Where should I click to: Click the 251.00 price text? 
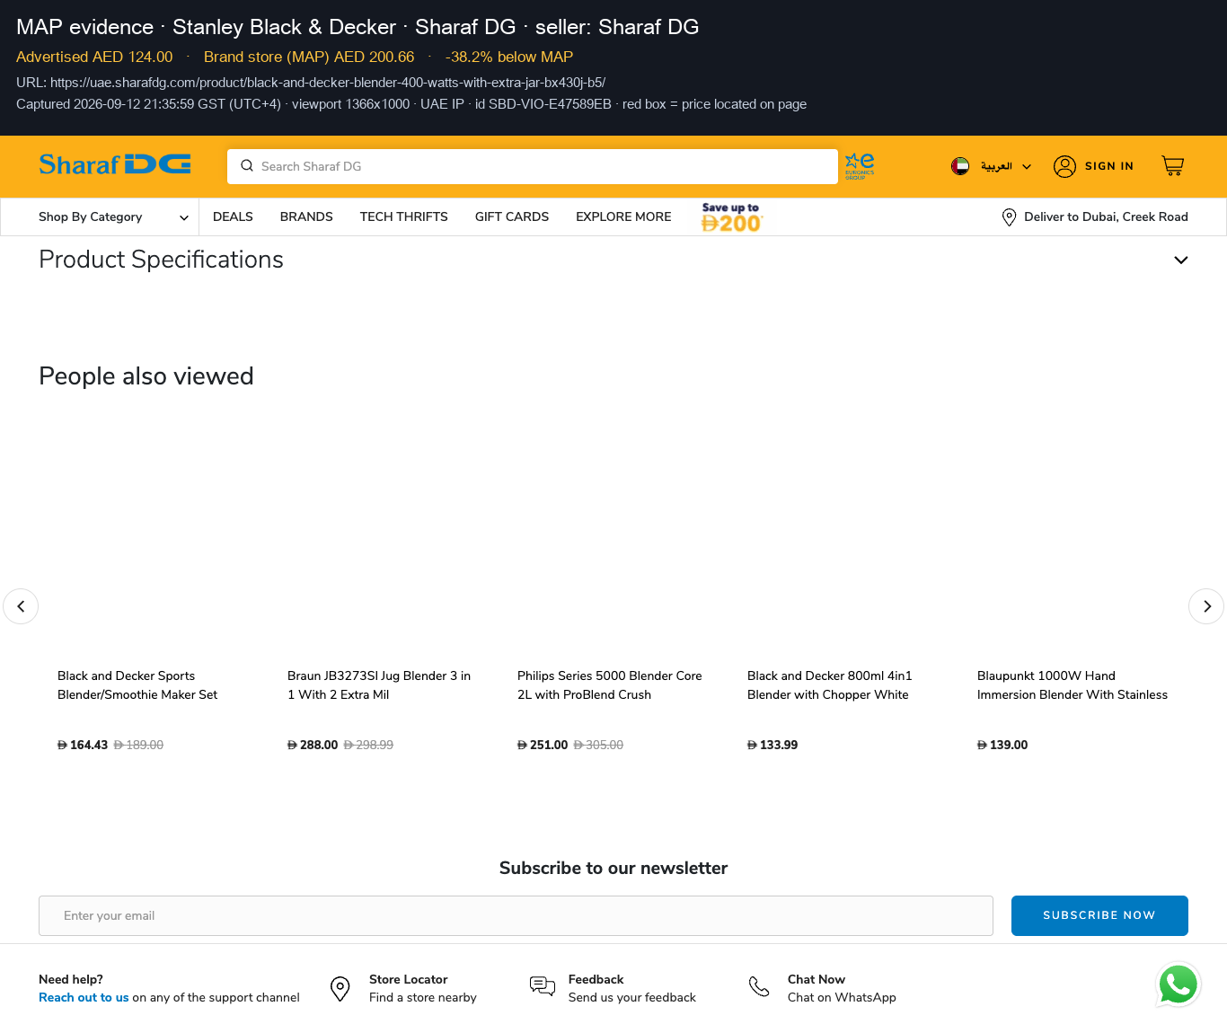pyautogui.click(x=543, y=746)
